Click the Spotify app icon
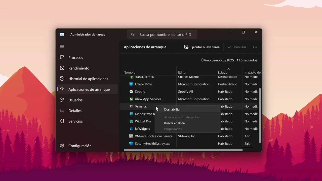The width and height of the screenshot is (322, 181). point(131,92)
